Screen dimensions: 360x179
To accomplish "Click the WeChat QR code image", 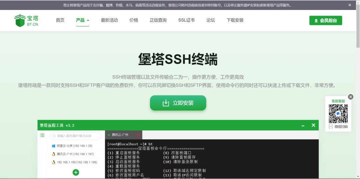I will [338, 114].
